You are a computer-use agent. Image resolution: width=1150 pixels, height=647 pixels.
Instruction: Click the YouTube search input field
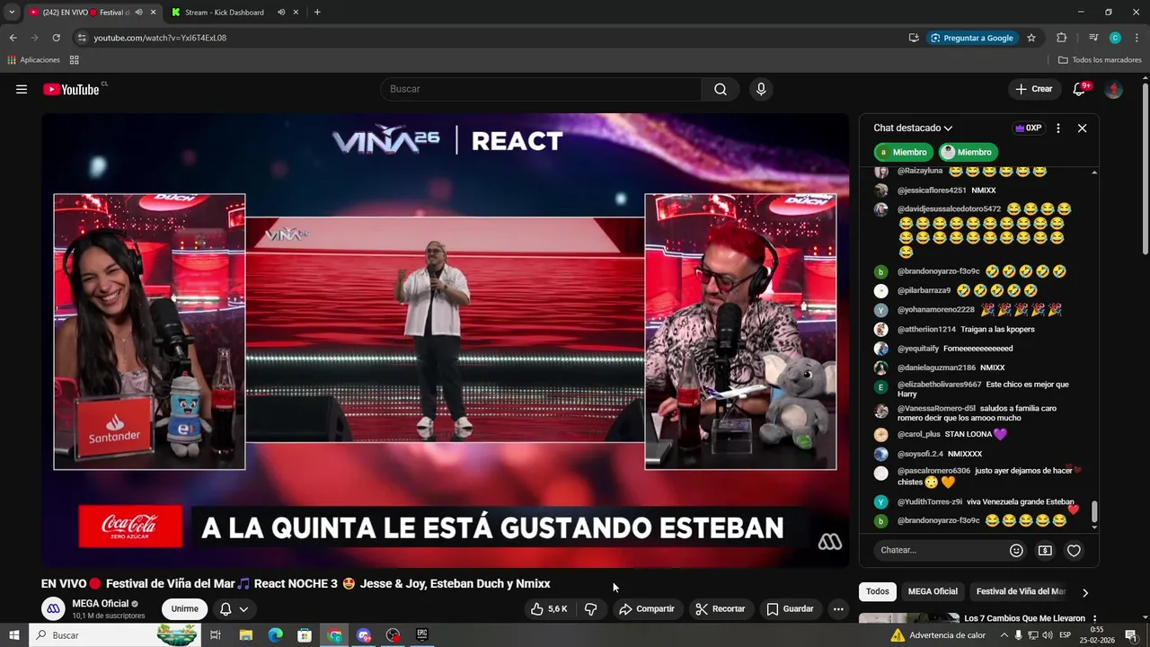[x=542, y=89]
